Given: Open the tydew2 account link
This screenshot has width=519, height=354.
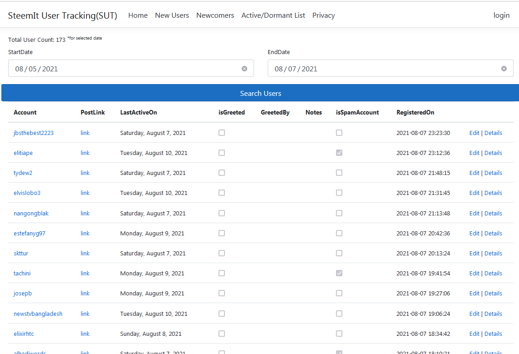Looking at the screenshot, I should click(23, 173).
